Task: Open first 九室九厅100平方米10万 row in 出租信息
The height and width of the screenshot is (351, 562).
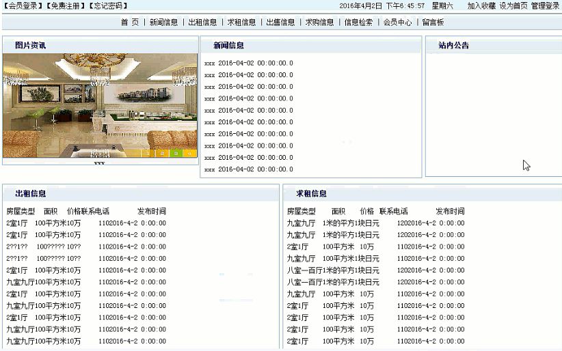Action: point(86,282)
